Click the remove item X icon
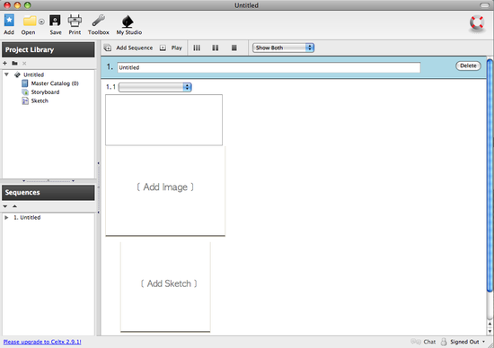This screenshot has width=494, height=348. click(24, 64)
